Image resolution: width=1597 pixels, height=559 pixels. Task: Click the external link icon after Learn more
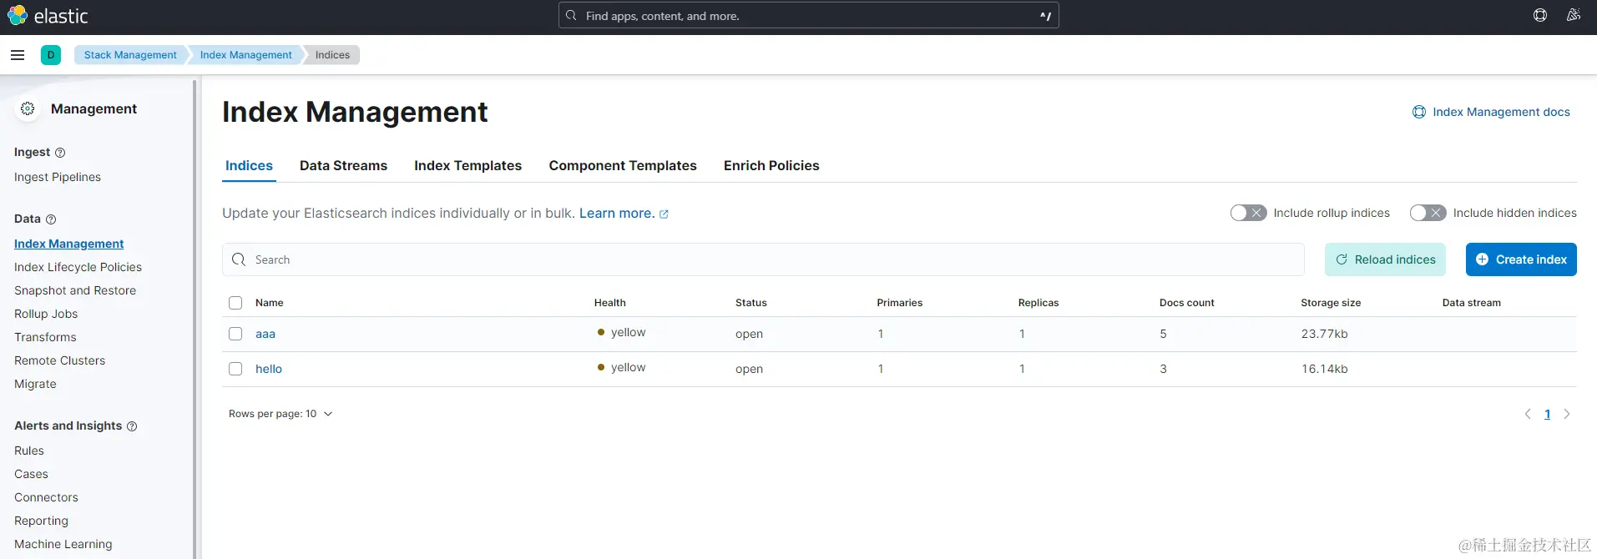click(665, 214)
